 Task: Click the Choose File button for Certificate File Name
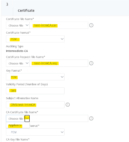(x=18, y=25)
